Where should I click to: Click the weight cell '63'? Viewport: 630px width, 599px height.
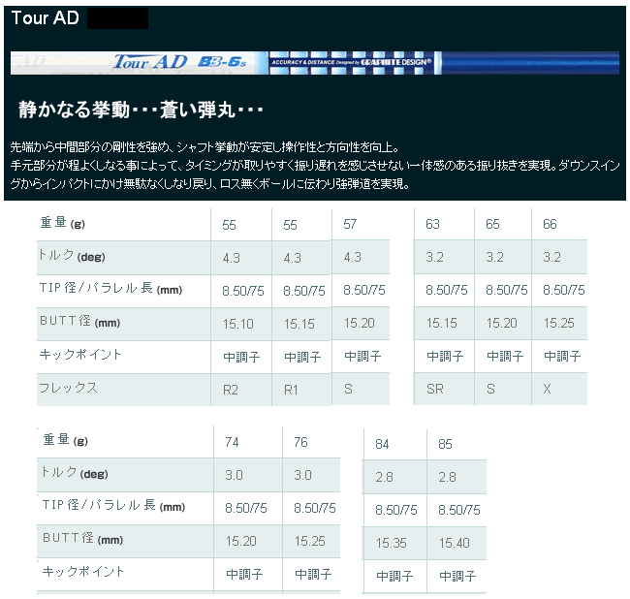point(432,224)
